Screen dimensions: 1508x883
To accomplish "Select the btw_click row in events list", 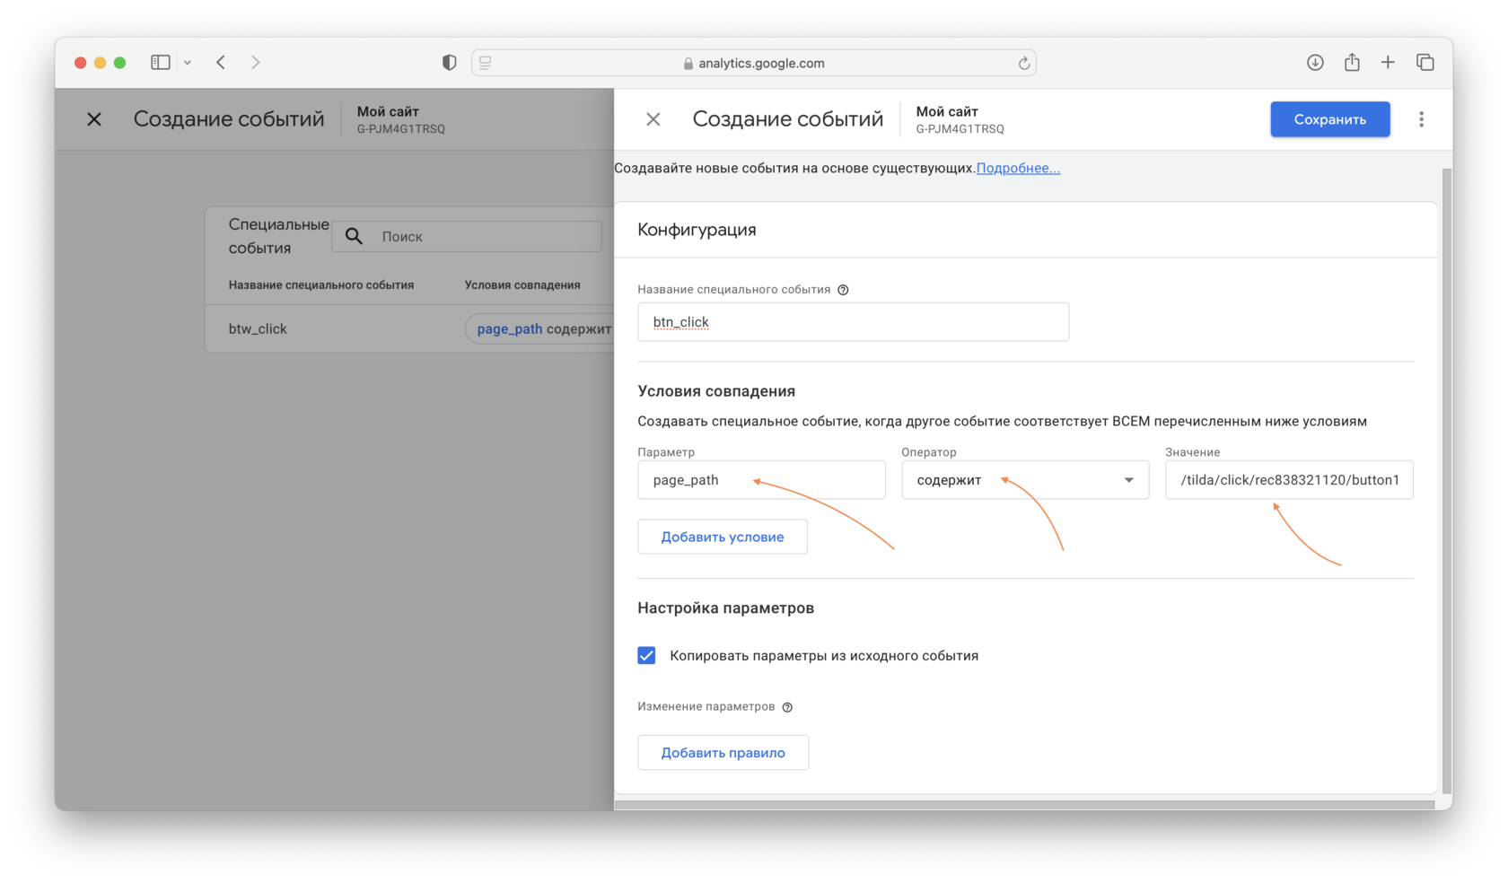I will pos(258,328).
